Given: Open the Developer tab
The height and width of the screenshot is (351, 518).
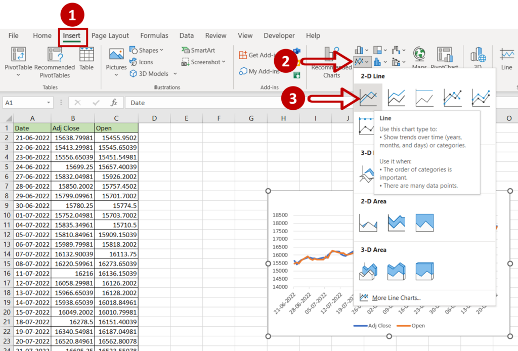Looking at the screenshot, I should pyautogui.click(x=279, y=35).
